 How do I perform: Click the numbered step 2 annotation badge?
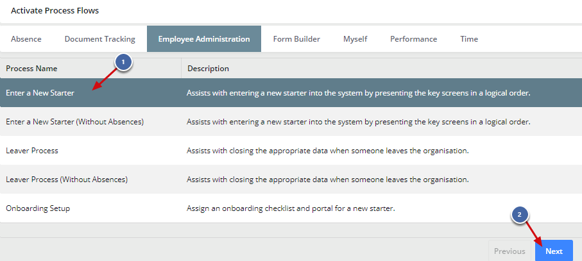[520, 216]
